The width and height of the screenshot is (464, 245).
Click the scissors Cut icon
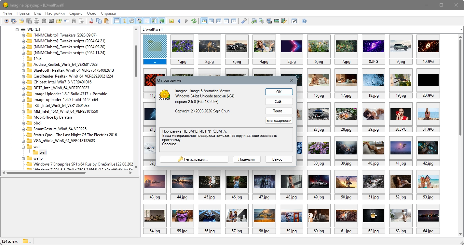[91, 21]
